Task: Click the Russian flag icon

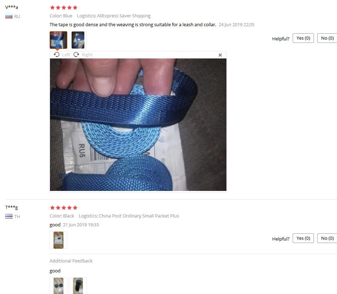Action: point(9,16)
